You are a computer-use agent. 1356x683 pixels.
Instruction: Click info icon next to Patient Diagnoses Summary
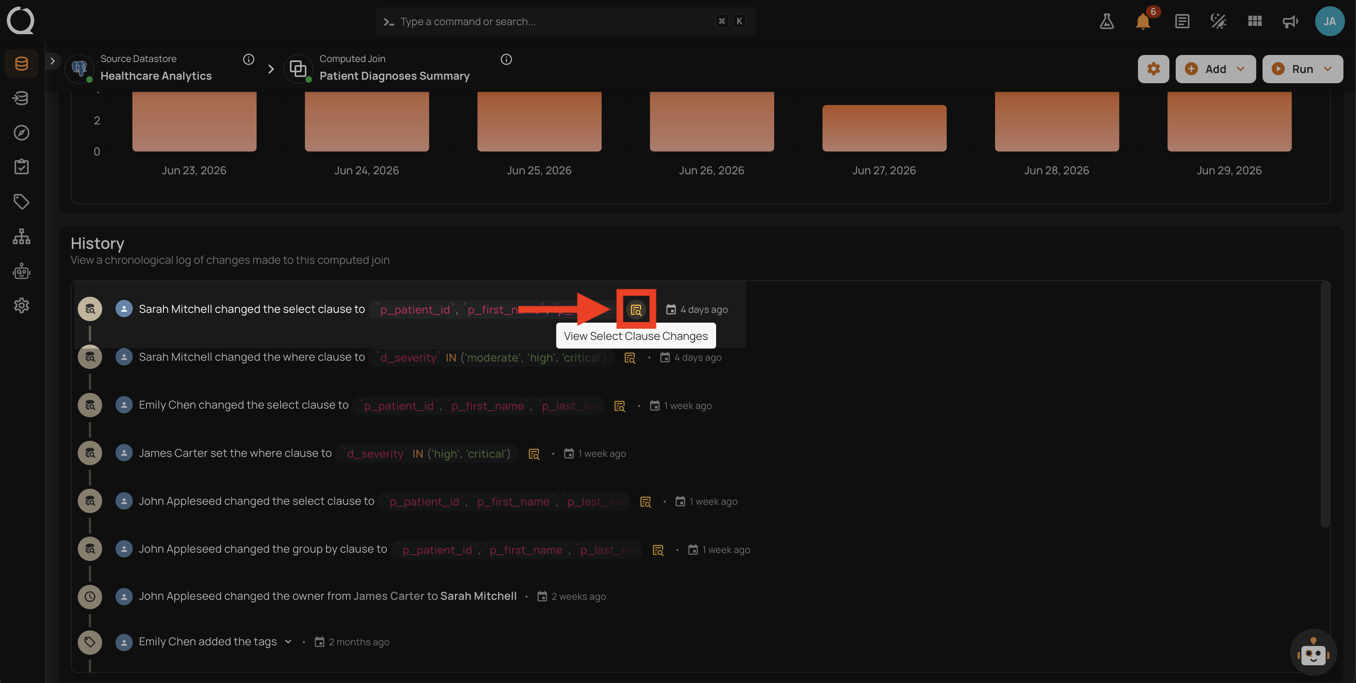point(506,59)
